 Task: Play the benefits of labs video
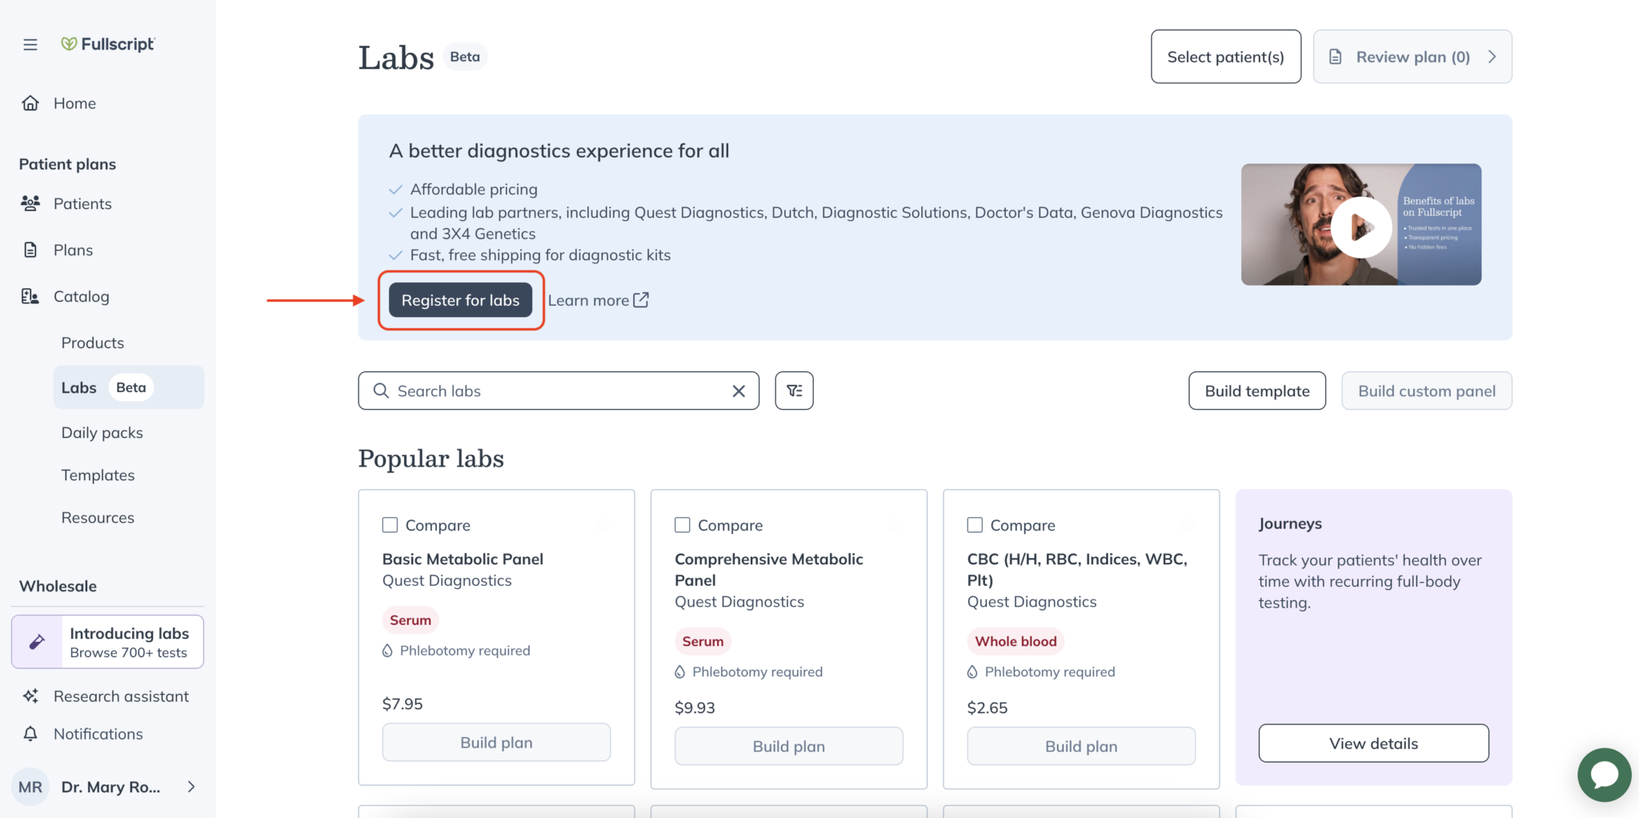[x=1361, y=226]
